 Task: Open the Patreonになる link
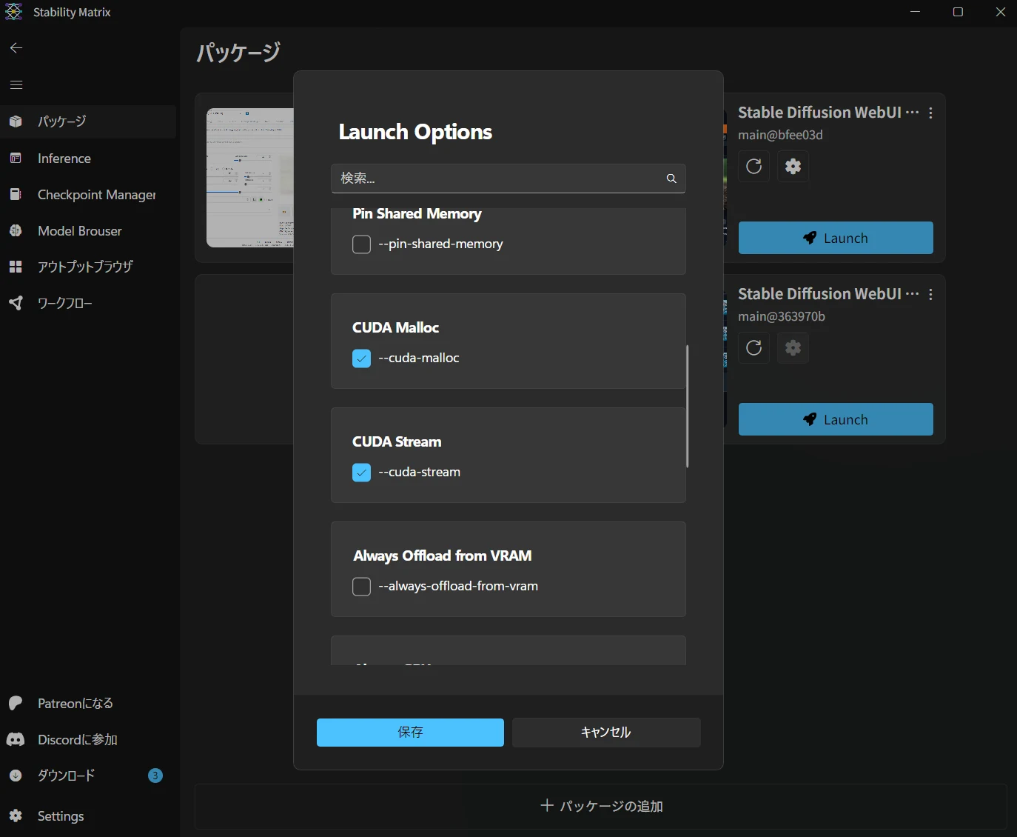88,703
